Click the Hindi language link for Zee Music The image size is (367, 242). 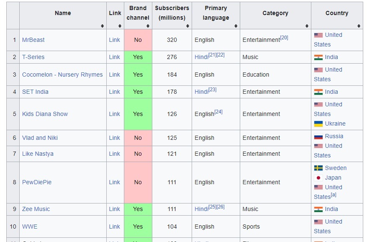coord(201,209)
